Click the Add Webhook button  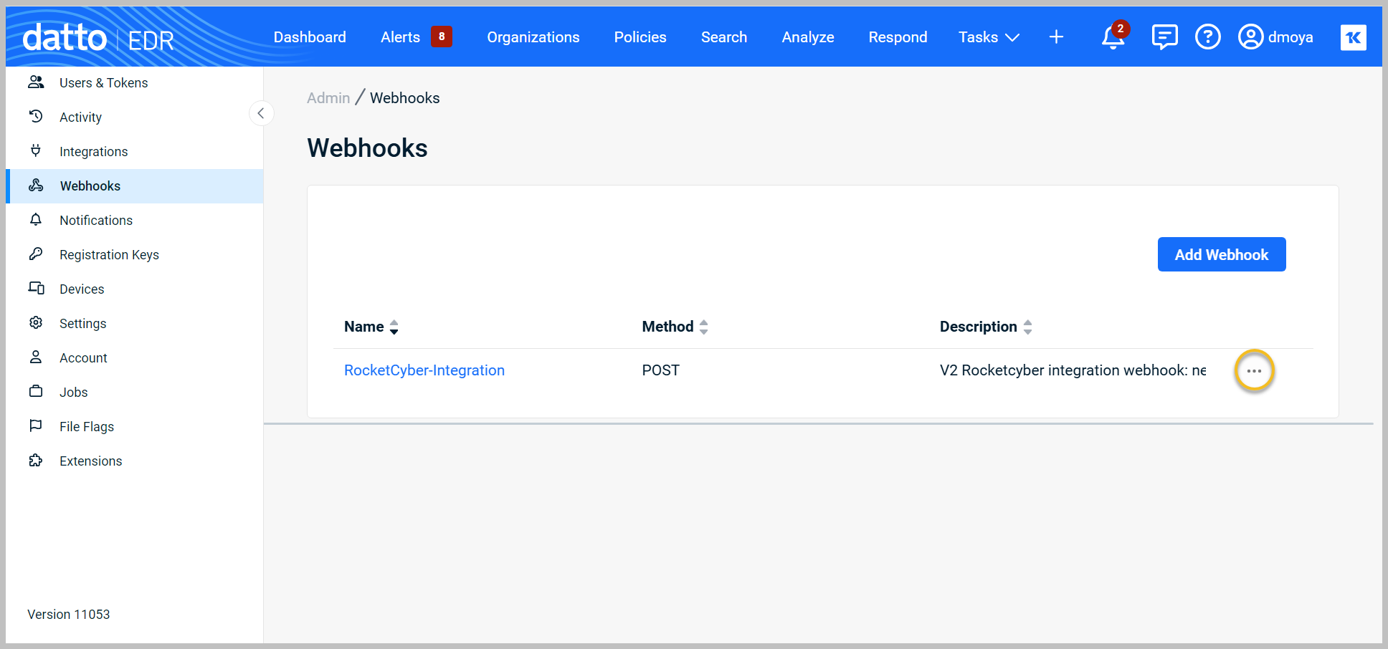click(1221, 254)
